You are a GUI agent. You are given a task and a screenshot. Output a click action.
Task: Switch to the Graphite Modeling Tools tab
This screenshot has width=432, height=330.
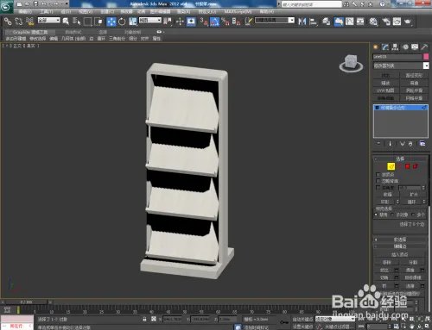coord(30,32)
